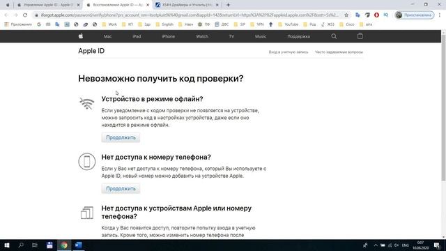Viewport: 446px width, 251px height.
Task: Click Продолжить under Нет доступа к номеру телефона
Action: tap(121, 189)
